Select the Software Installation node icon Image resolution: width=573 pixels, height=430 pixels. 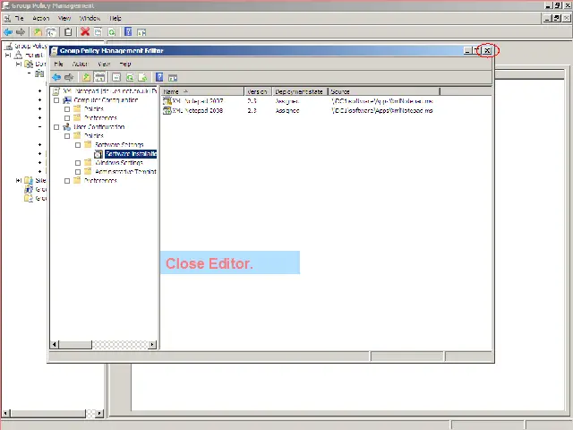(x=98, y=154)
